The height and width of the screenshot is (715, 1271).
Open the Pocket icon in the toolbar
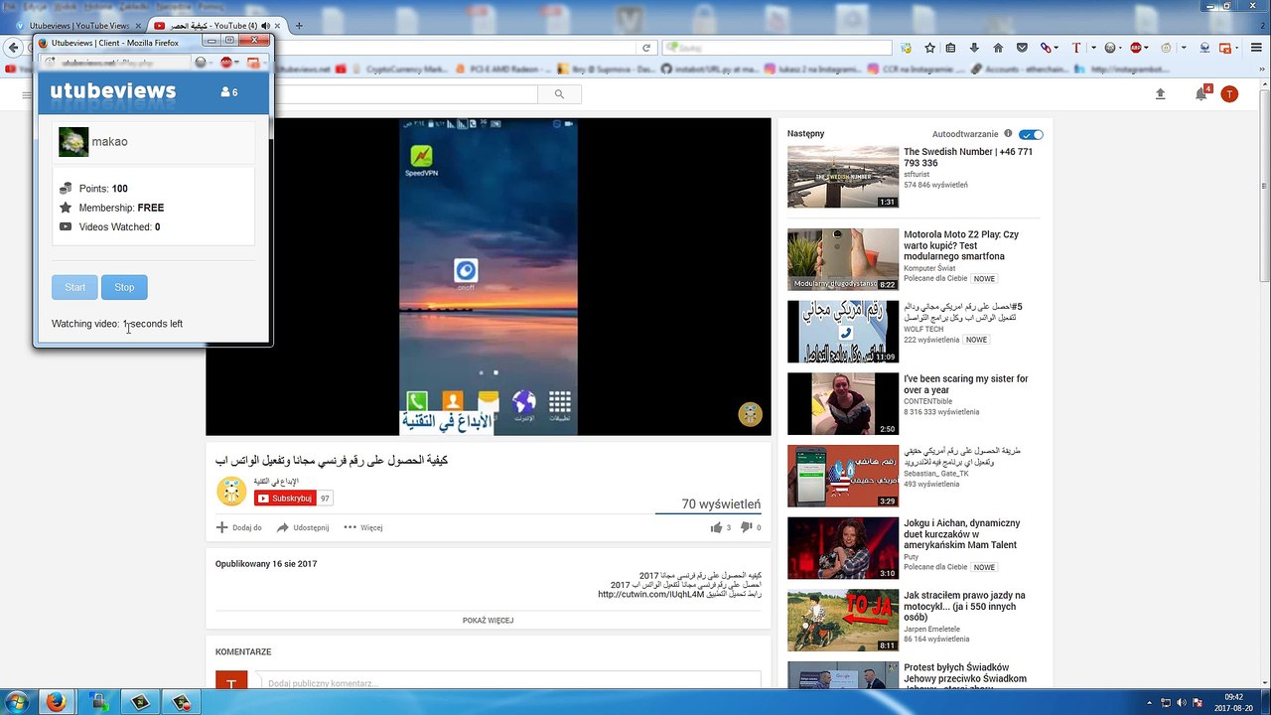[x=1022, y=48]
